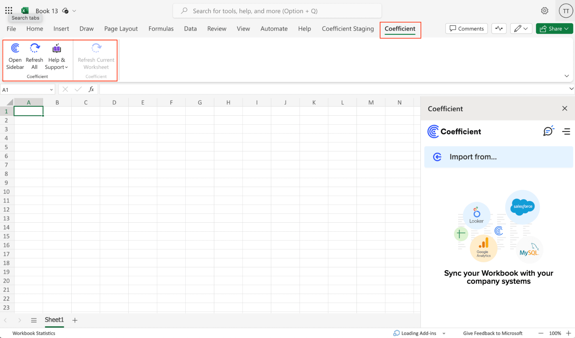Toggle the Comments panel open
This screenshot has width=575, height=338.
[x=466, y=28]
